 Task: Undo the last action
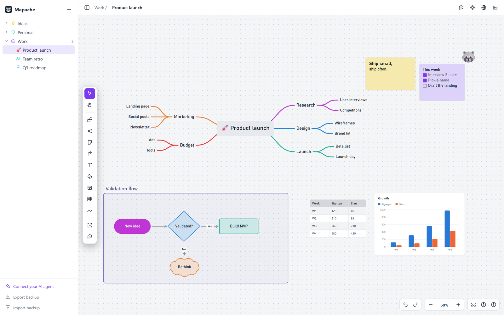click(x=405, y=305)
